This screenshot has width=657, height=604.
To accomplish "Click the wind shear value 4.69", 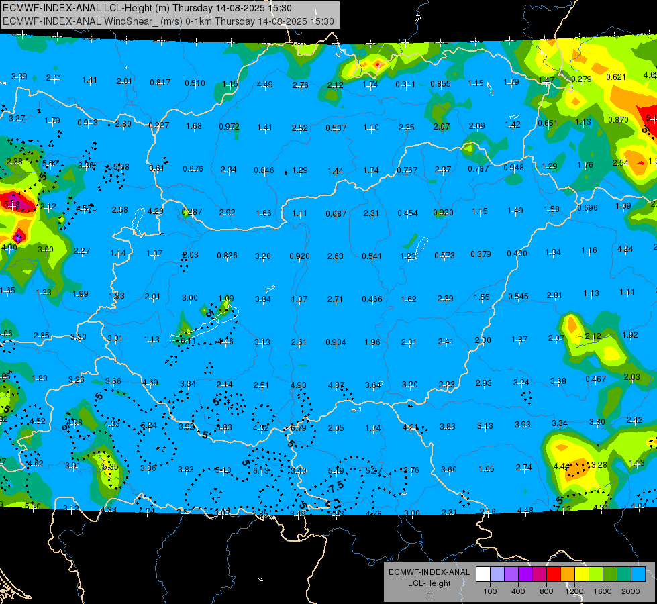I will (150, 383).
